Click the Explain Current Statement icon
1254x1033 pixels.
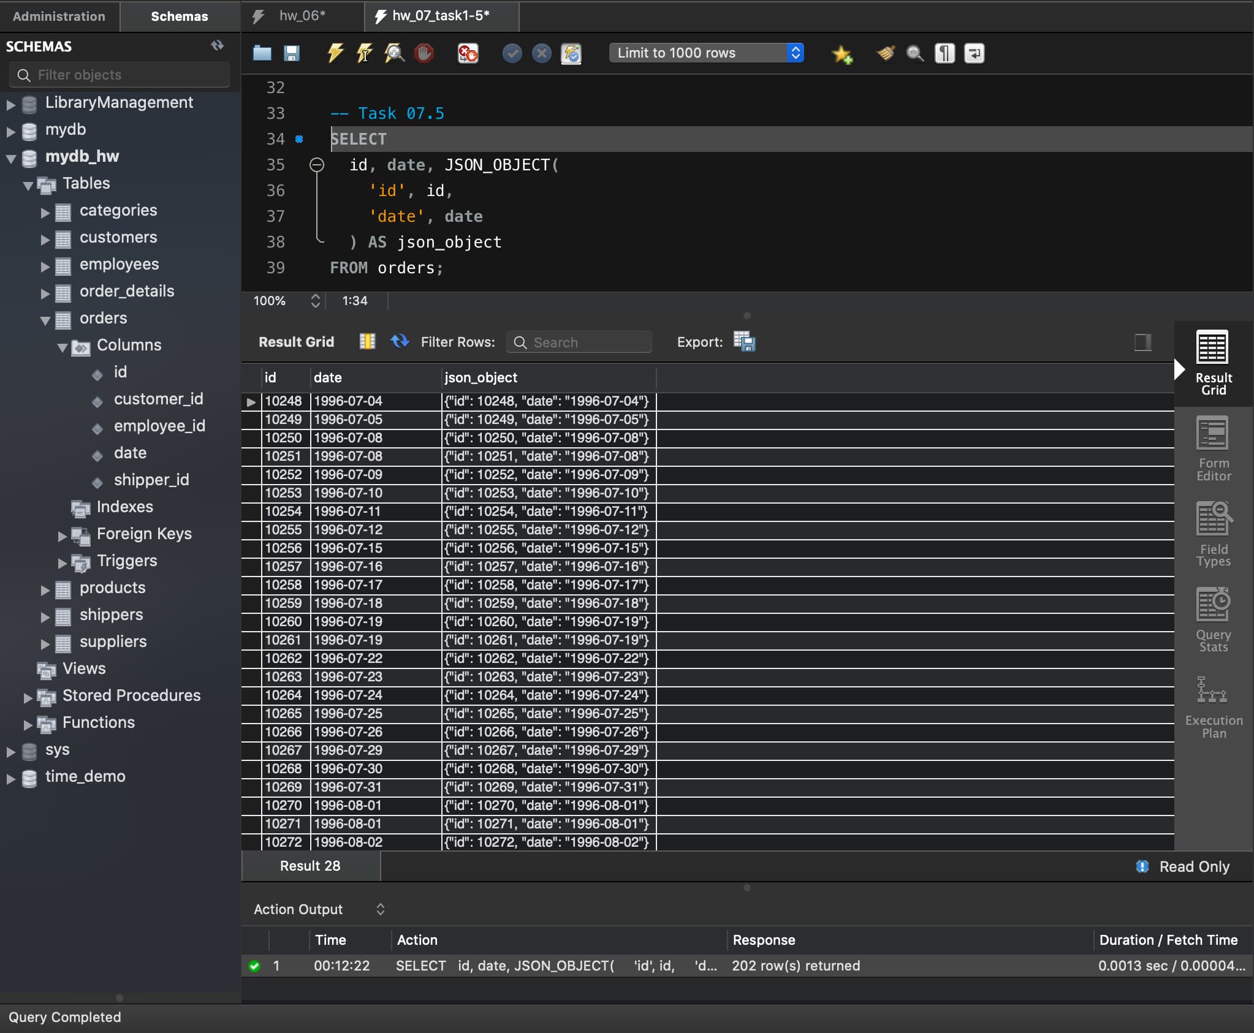395,52
